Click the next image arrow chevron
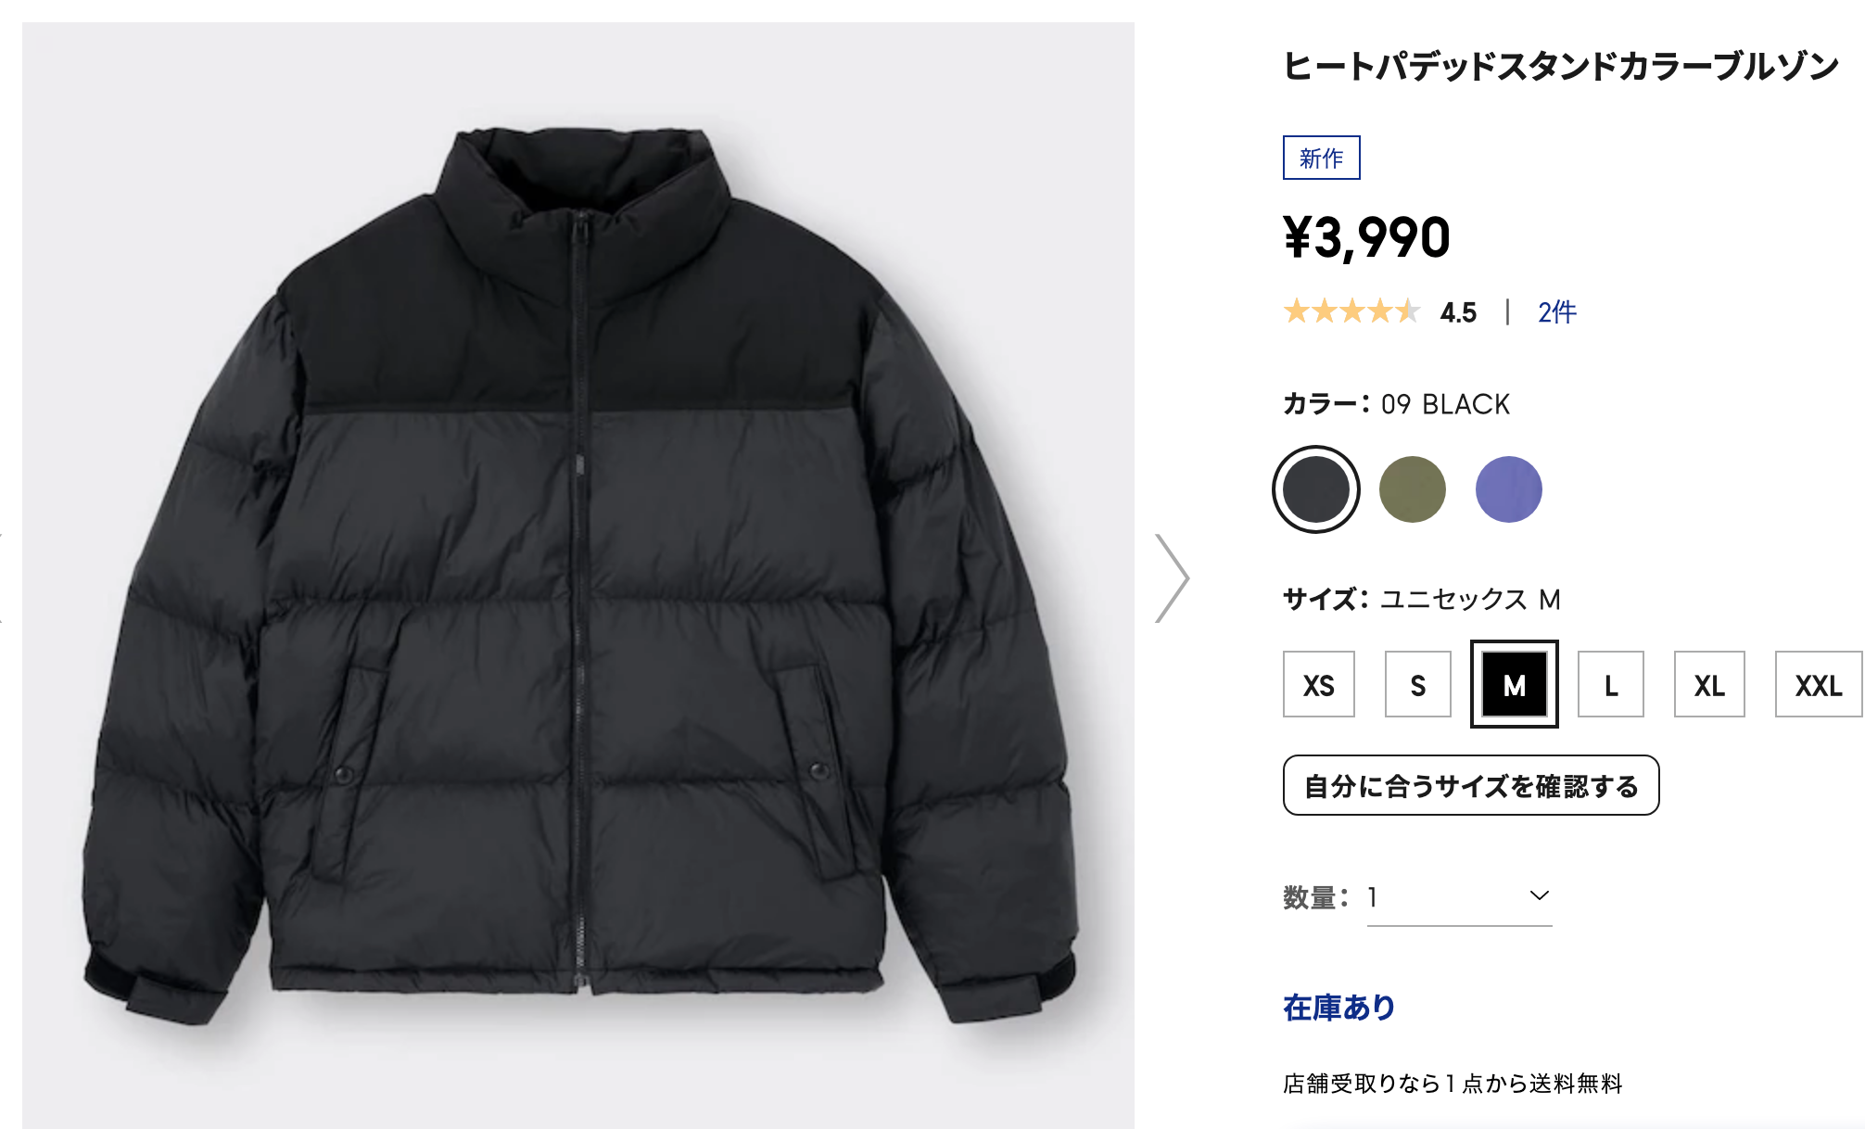The height and width of the screenshot is (1129, 1865). (1173, 577)
